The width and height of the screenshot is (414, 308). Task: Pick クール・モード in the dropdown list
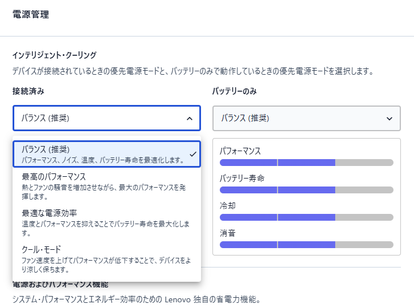click(107, 259)
